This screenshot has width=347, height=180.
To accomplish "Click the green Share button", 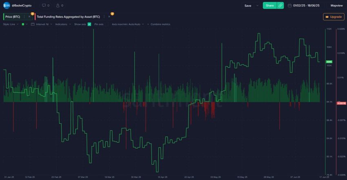I will tap(269, 5).
